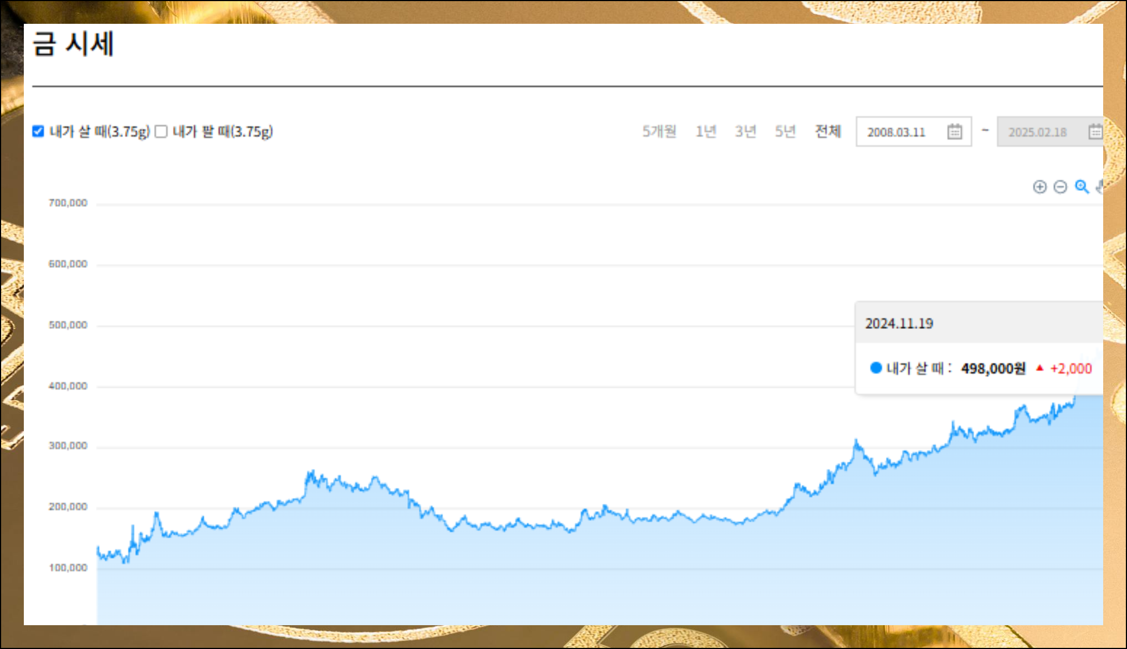Check the 내가 팔 때(3.75g) checkbox
1127x649 pixels.
[x=161, y=131]
